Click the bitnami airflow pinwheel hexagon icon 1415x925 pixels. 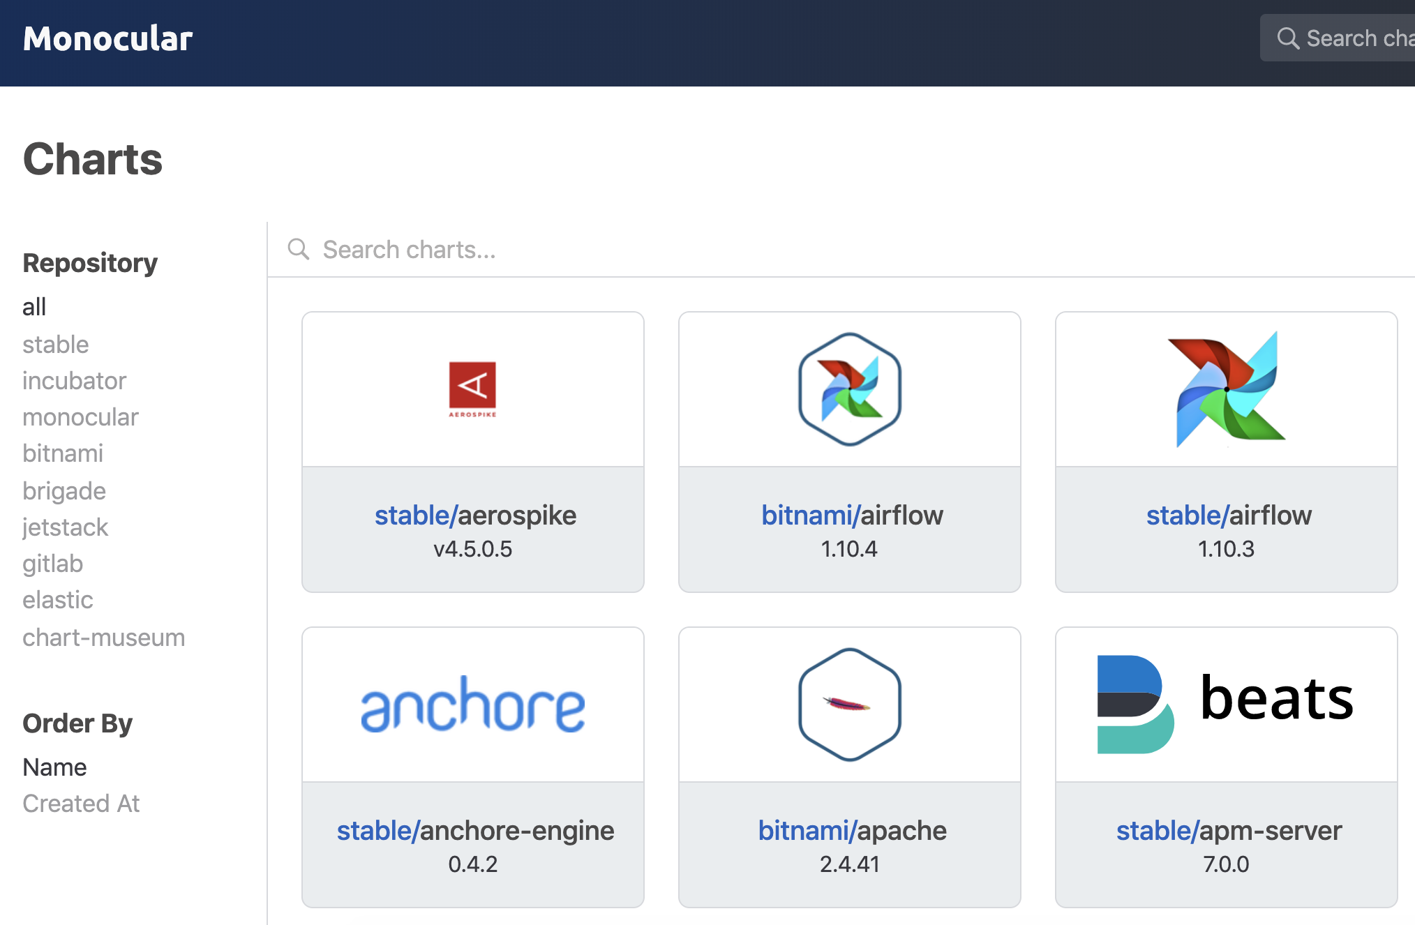click(849, 389)
